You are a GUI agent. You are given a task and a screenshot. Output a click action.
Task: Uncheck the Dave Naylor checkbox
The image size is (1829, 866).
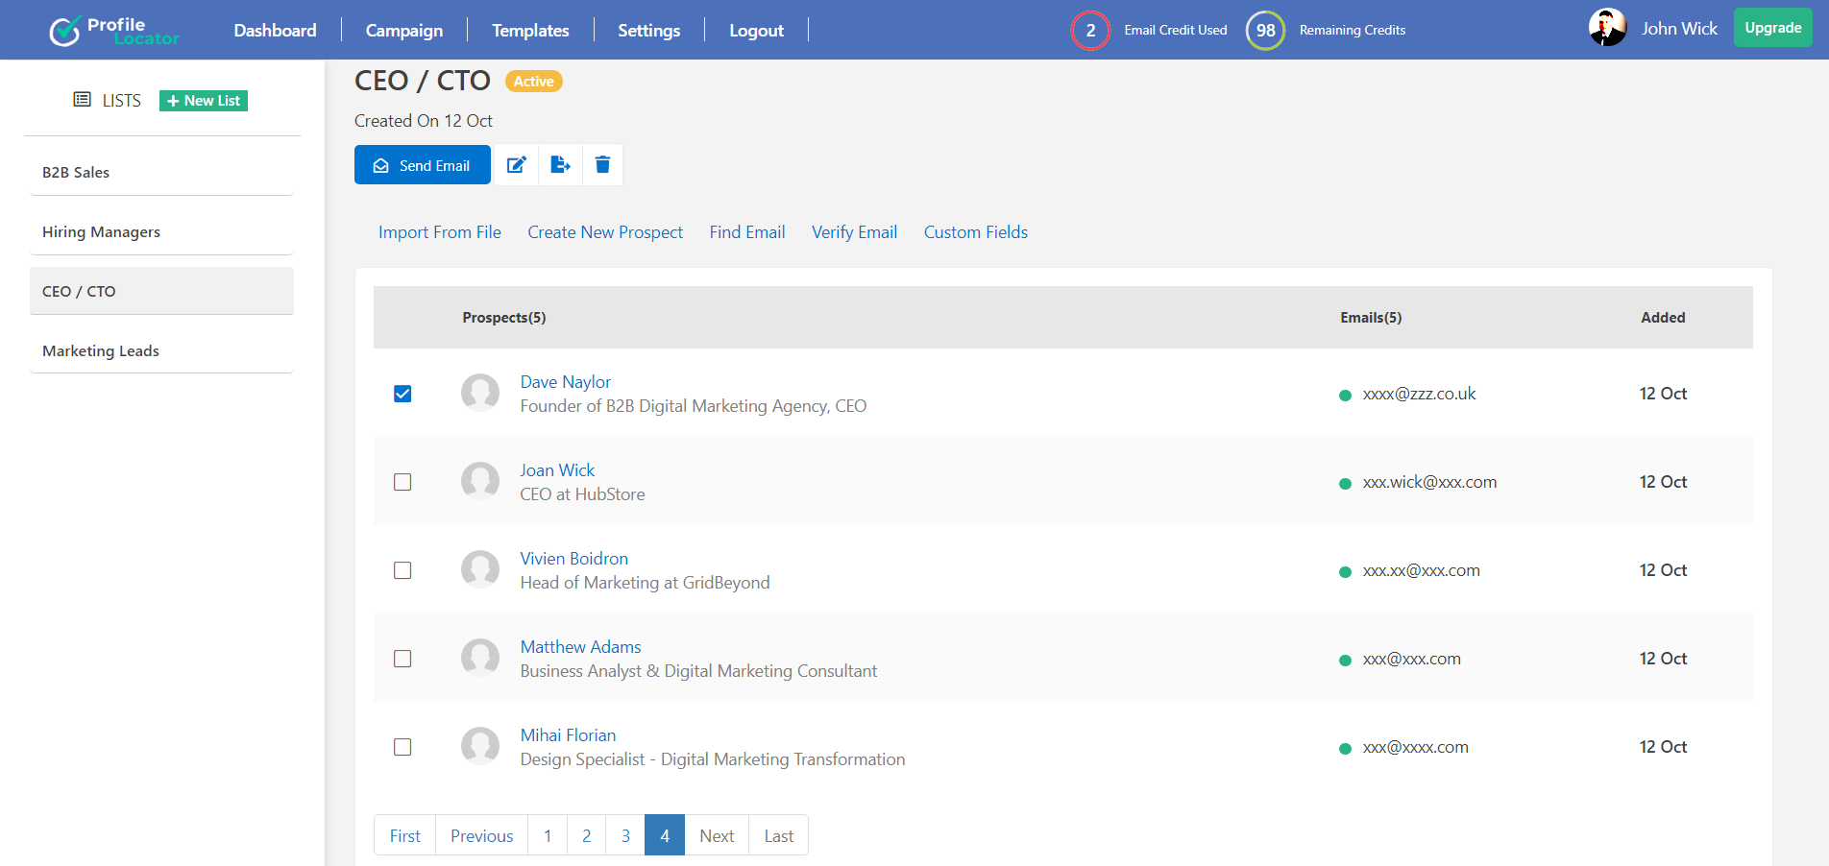(402, 394)
